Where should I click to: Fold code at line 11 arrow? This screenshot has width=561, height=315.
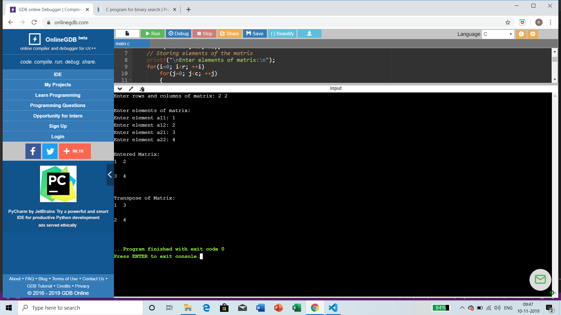pos(130,80)
